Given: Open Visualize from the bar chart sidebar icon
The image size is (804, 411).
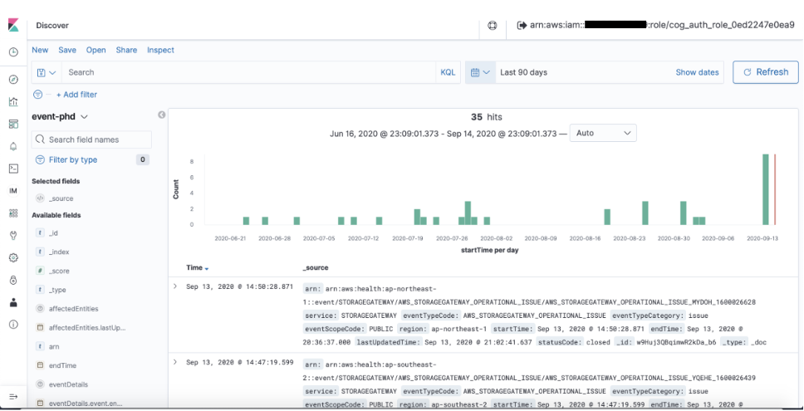Looking at the screenshot, I should (x=13, y=102).
